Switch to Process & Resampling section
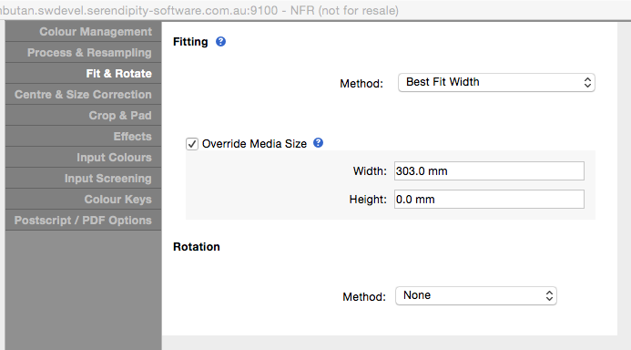This screenshot has height=350, width=631. (83, 53)
